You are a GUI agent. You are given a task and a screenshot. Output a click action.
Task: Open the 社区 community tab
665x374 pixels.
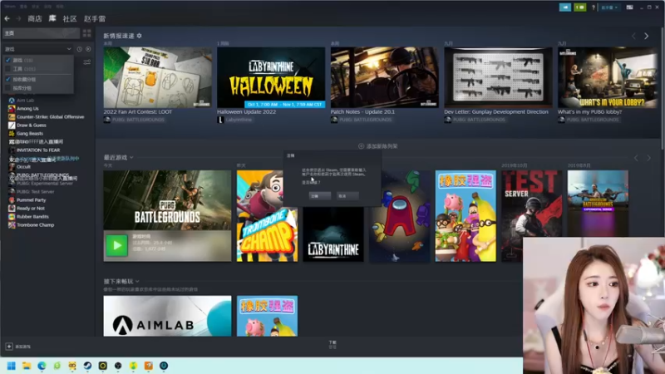click(x=70, y=18)
